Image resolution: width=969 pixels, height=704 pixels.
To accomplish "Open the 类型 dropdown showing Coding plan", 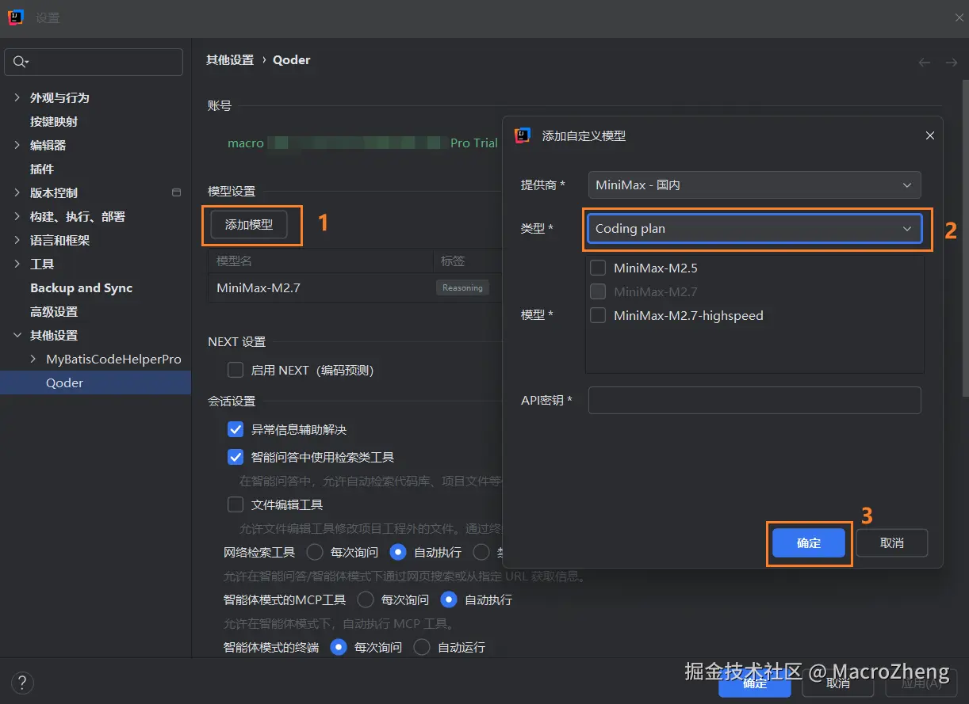I will click(754, 228).
